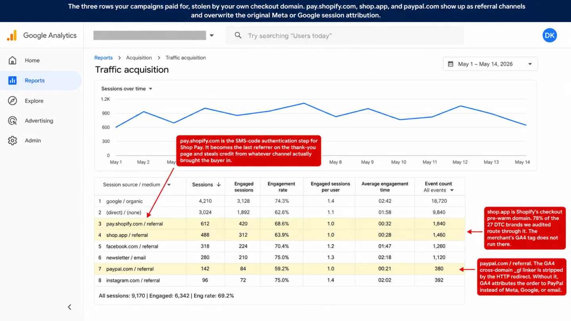Viewport: 571px width, 321px height.
Task: Open Admin settings in the sidebar
Action: [x=41, y=140]
